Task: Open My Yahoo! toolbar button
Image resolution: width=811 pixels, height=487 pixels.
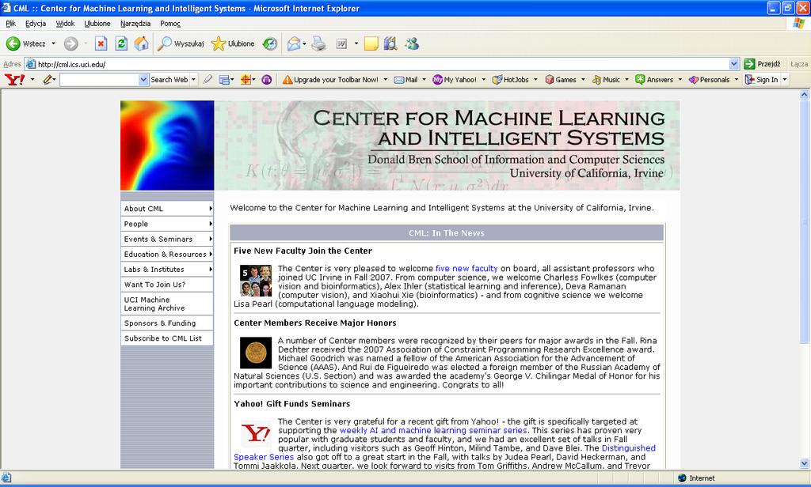Action: click(455, 80)
